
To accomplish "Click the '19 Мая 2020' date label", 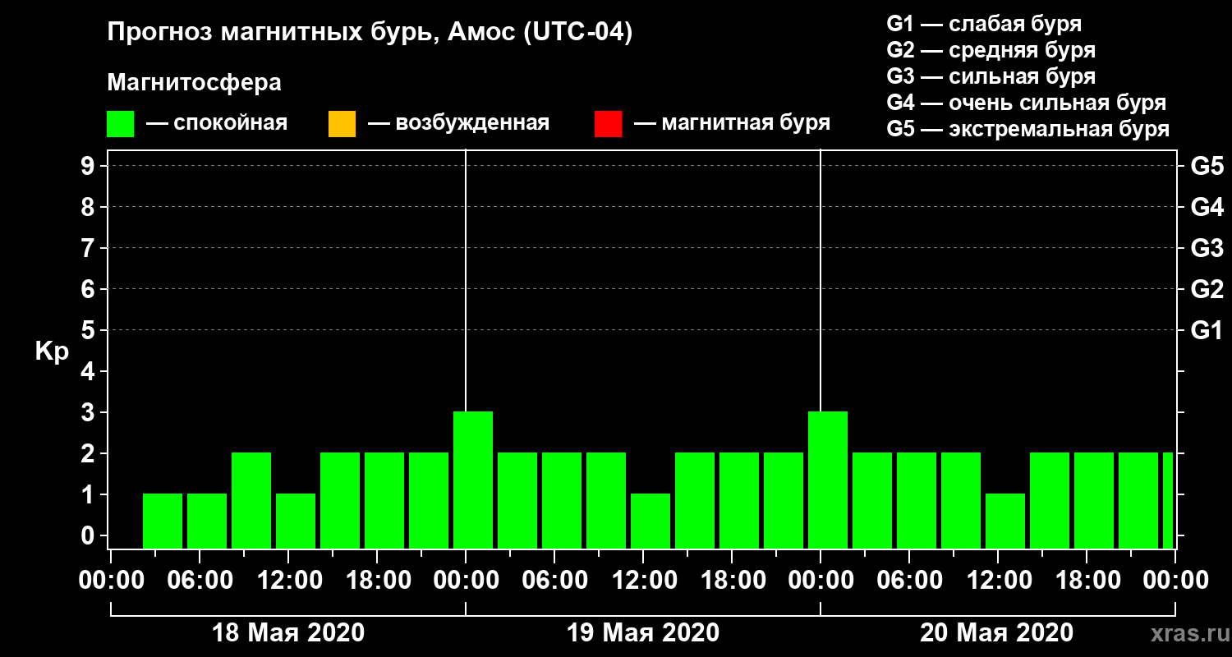I will [x=643, y=633].
